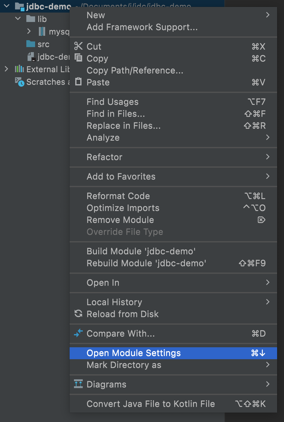Click the refresh icon beside Reload from Disk
This screenshot has width=284, height=422.
78,314
